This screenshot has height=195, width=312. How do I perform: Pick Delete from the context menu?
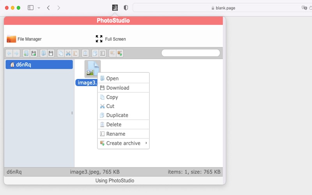pos(123,124)
